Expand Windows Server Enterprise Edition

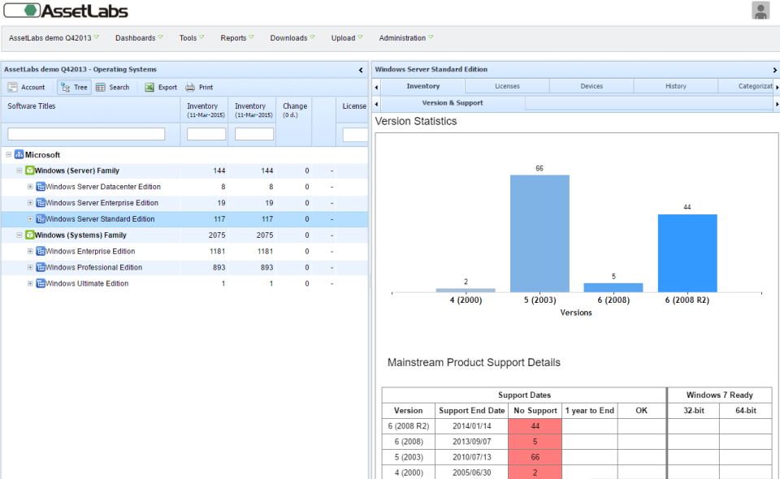[30, 203]
